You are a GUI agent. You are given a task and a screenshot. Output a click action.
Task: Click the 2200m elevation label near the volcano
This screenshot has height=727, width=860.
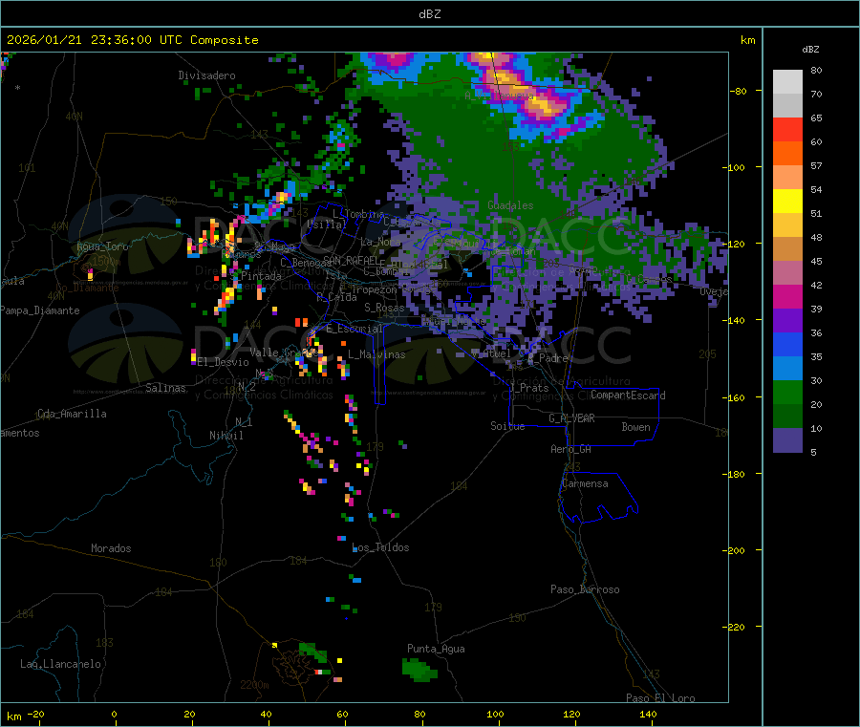[x=254, y=685]
